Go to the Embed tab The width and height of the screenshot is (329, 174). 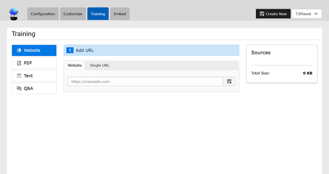pyautogui.click(x=120, y=14)
